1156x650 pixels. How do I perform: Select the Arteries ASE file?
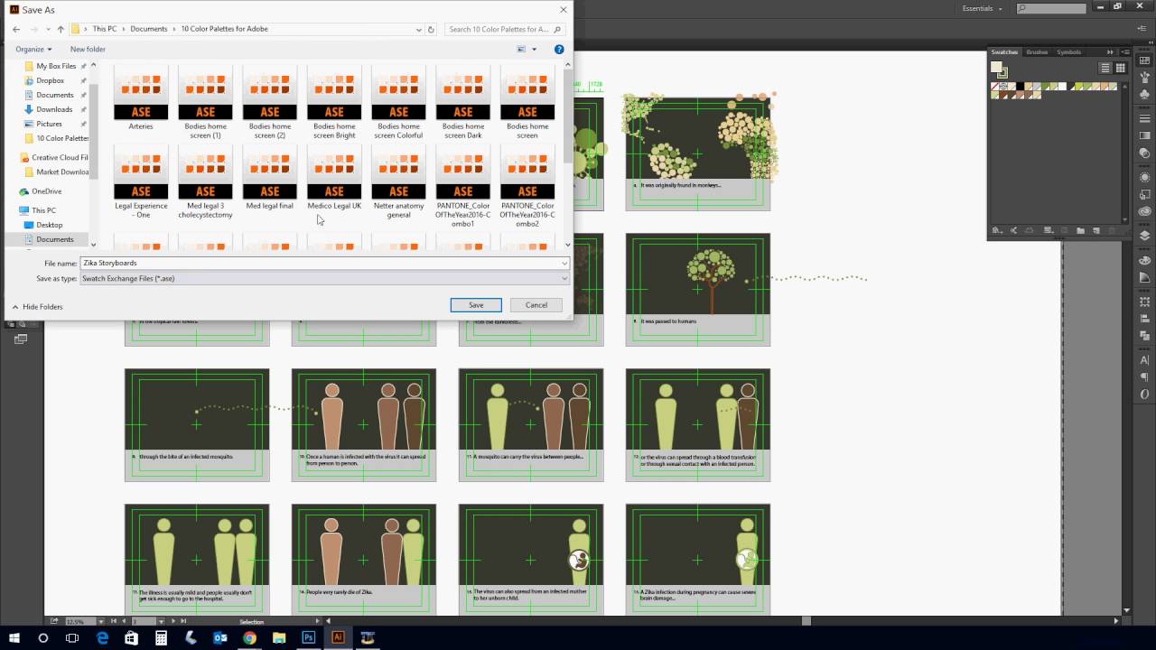point(141,99)
